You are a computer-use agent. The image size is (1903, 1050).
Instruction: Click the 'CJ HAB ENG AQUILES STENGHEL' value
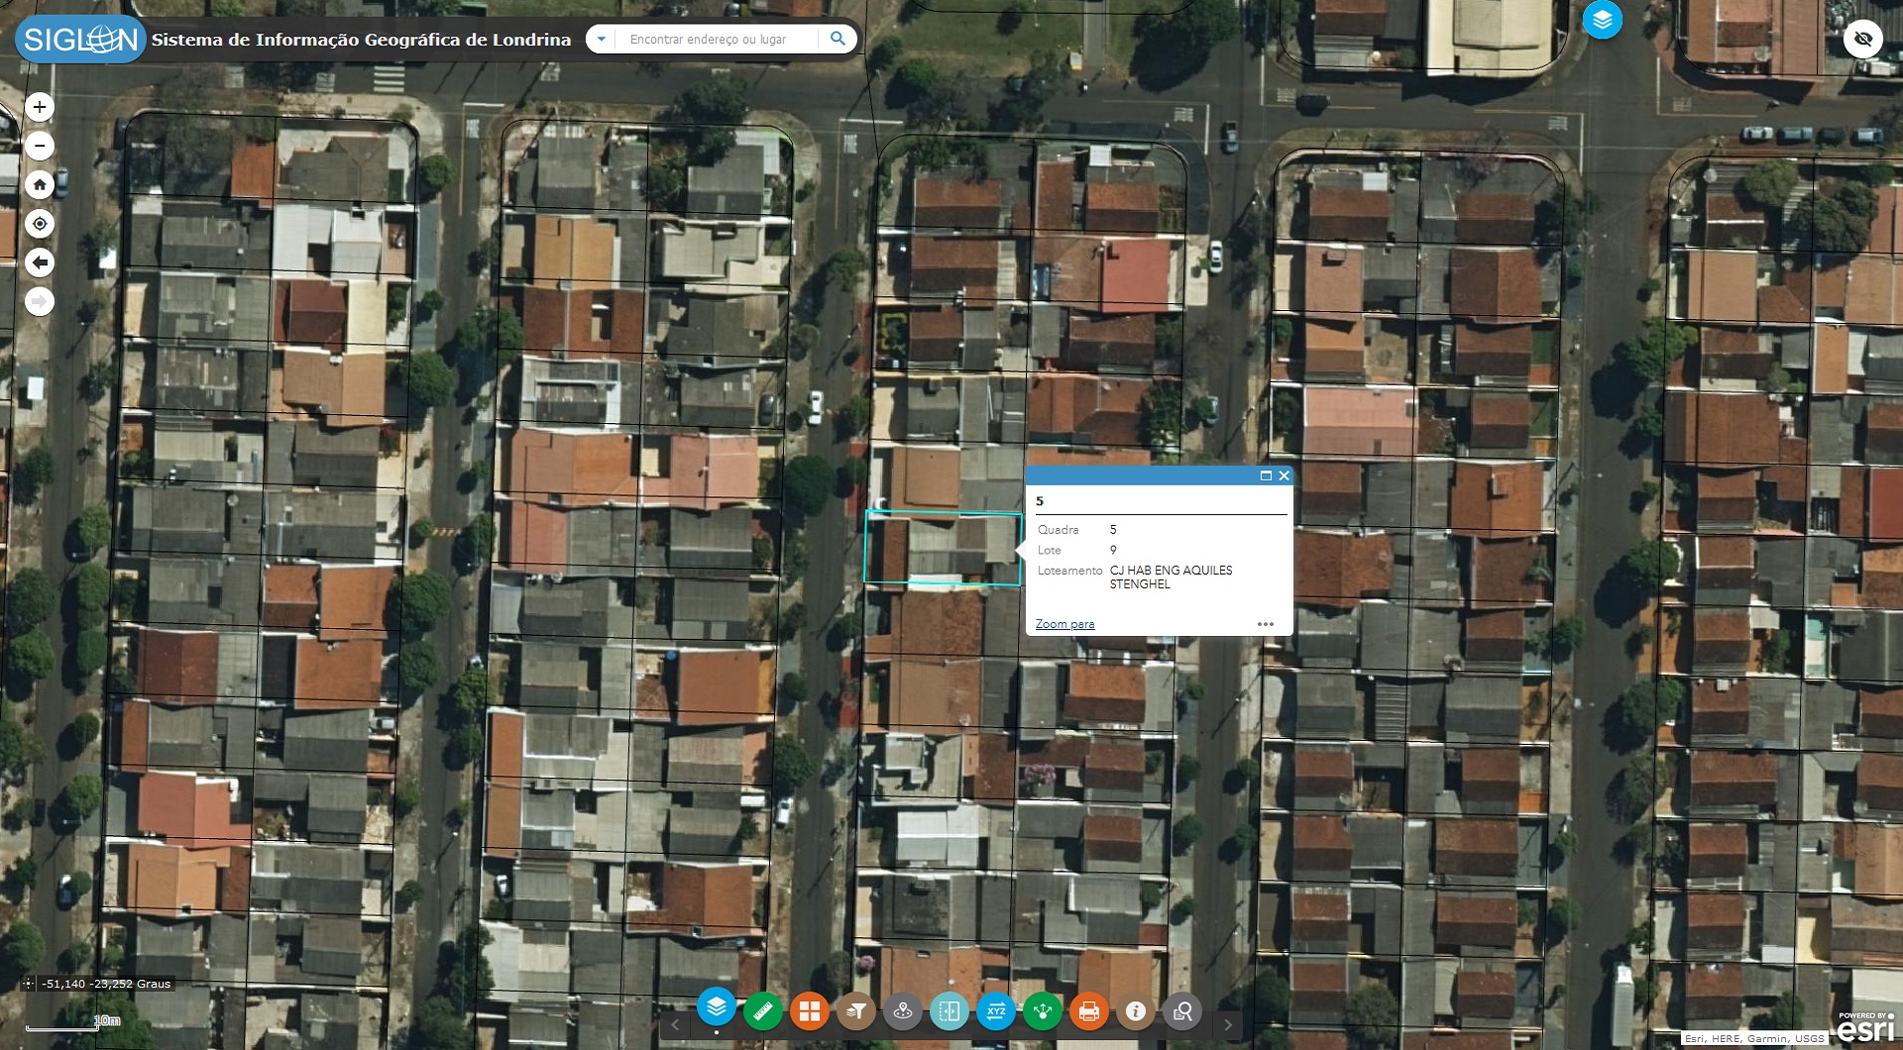1171,577
